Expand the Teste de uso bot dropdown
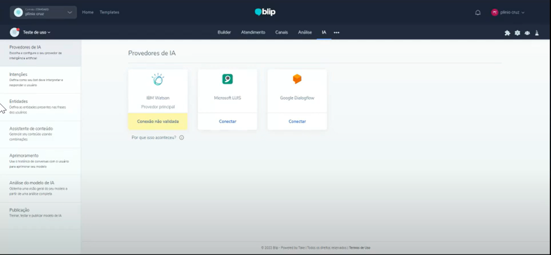Image resolution: width=551 pixels, height=255 pixels. 37,32
